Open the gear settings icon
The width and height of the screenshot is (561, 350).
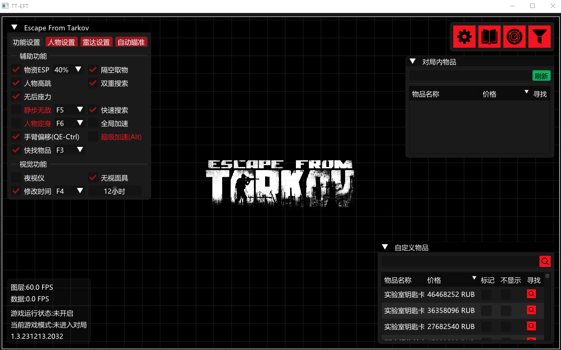pos(464,37)
